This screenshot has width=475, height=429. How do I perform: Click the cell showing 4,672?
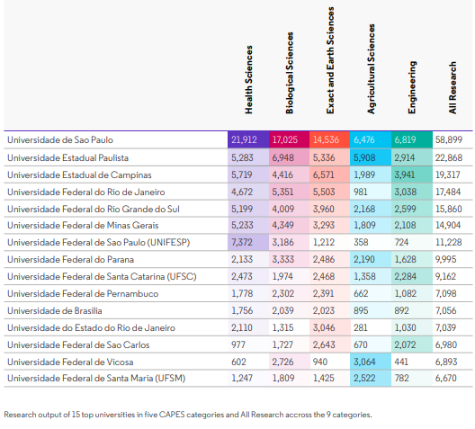click(248, 192)
